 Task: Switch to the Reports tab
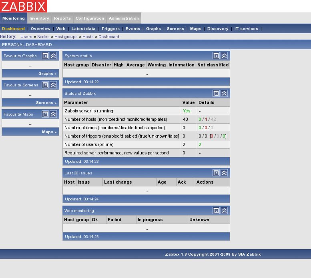click(62, 18)
